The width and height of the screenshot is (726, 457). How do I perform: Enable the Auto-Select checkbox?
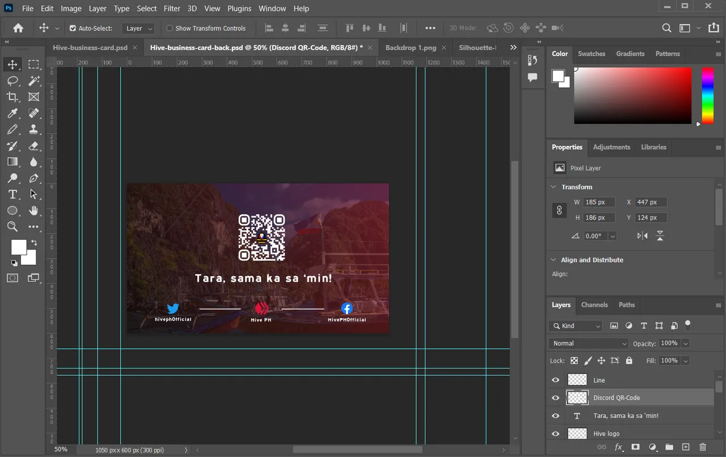click(73, 28)
